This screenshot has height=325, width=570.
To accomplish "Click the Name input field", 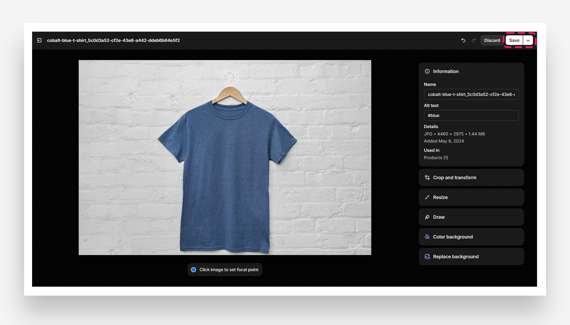I will (471, 94).
